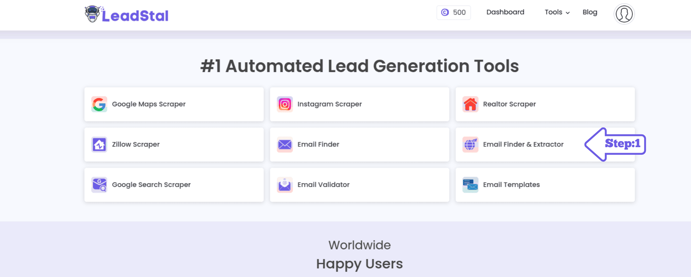Click the "Worldwide" text
The width and height of the screenshot is (691, 277).
coord(360,245)
